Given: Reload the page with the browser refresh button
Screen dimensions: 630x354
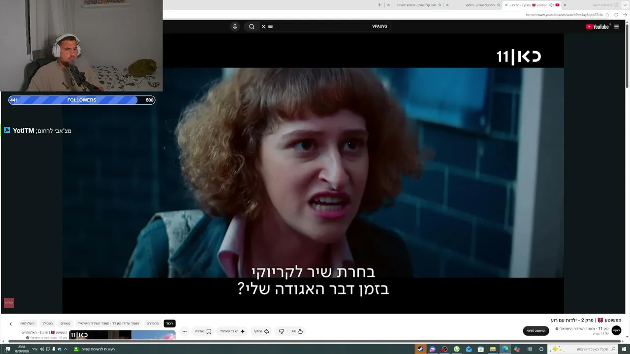Looking at the screenshot, I should click(616, 15).
